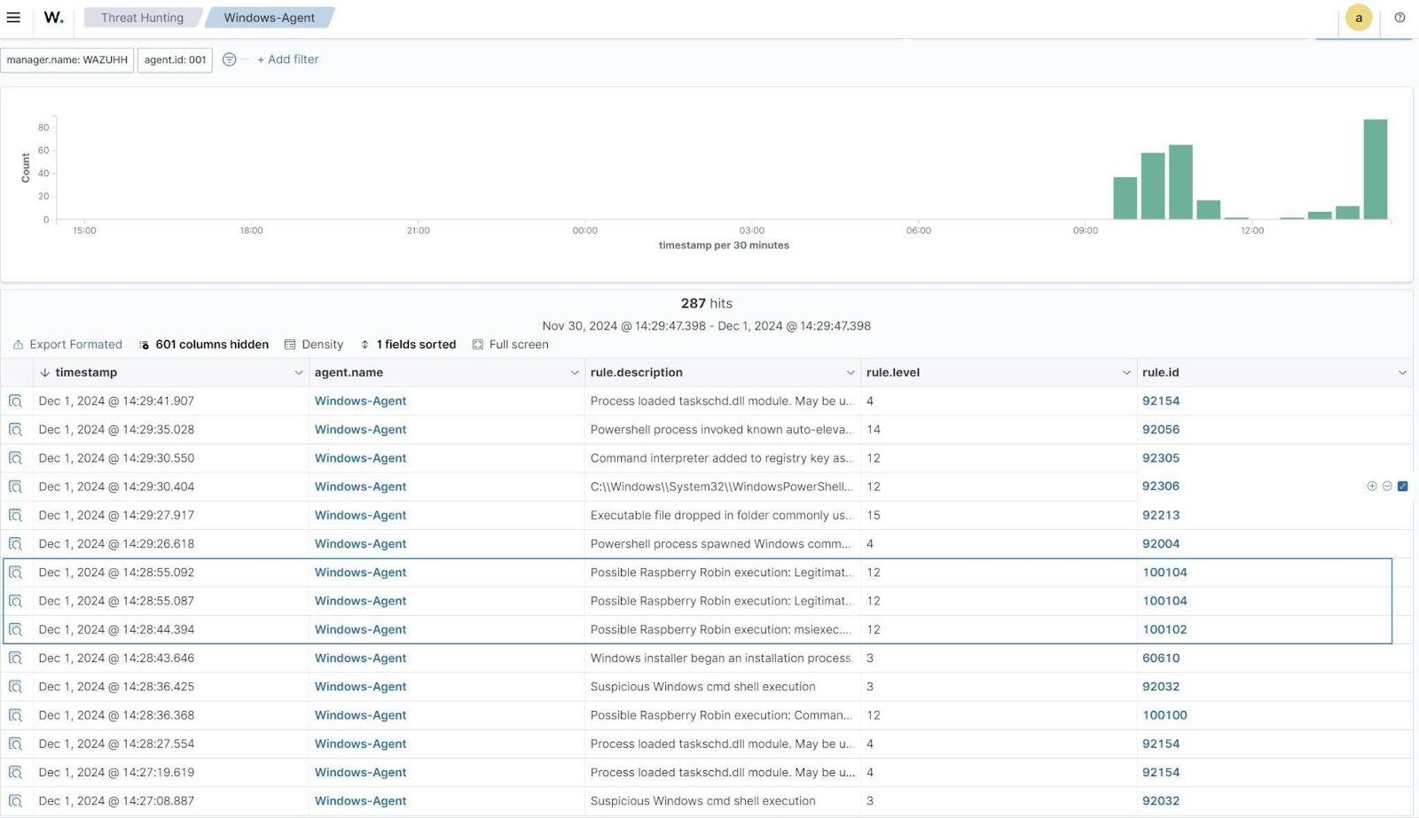Viewport: 1419px width, 818px height.
Task: Open the timestamp column options dropdown
Action: tap(298, 373)
